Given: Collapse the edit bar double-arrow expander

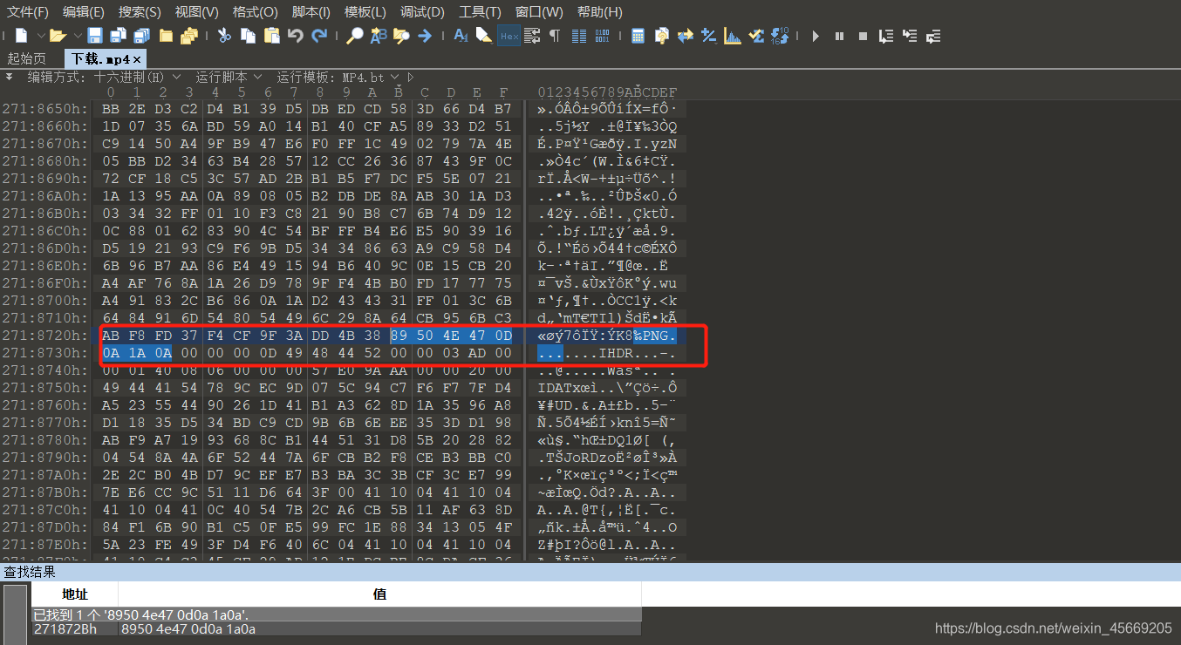Looking at the screenshot, I should pyautogui.click(x=9, y=76).
